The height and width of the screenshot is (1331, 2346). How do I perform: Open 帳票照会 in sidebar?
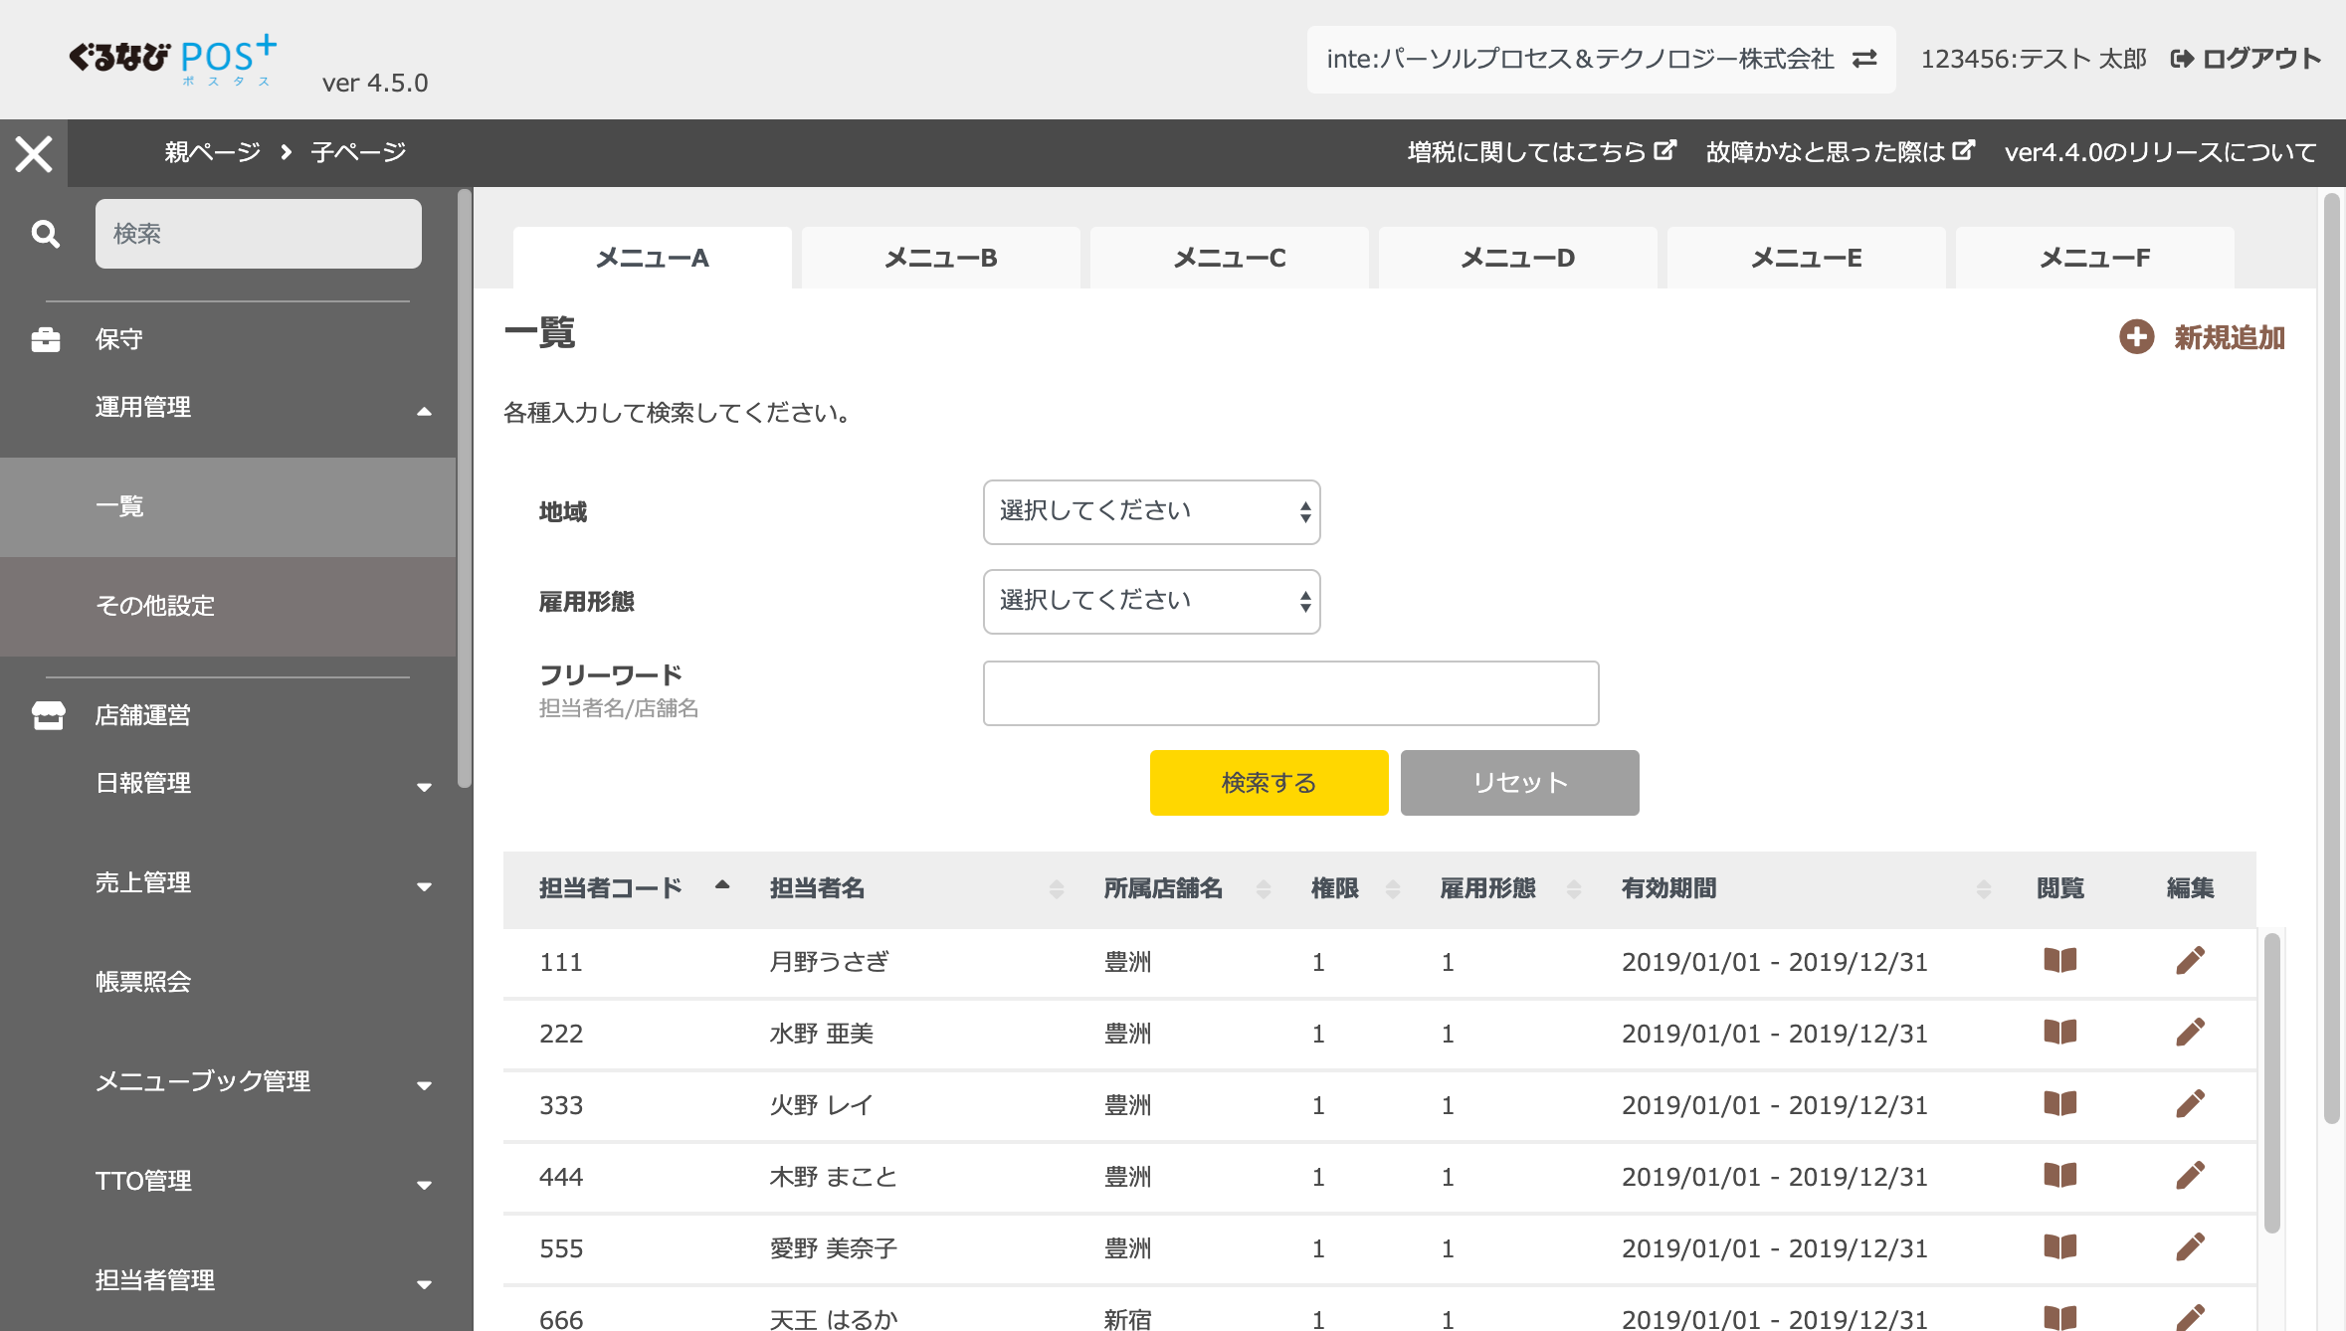(x=143, y=983)
